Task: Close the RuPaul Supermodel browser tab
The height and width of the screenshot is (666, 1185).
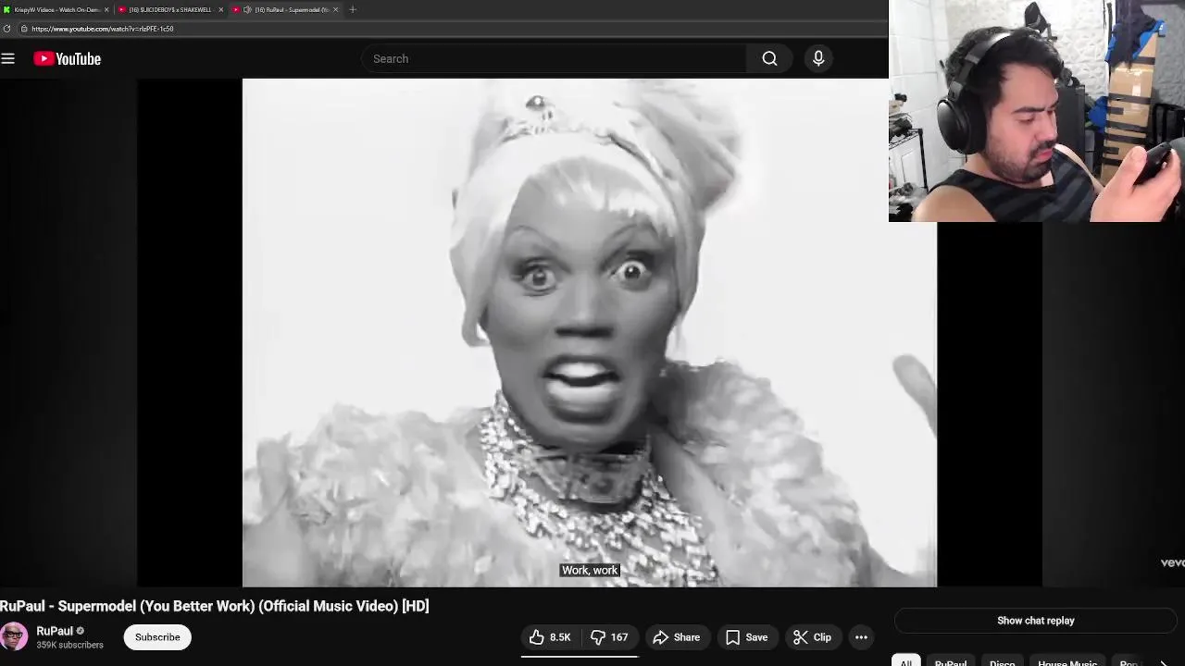Action: click(335, 9)
